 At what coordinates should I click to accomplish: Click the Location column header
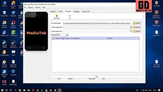point(110,38)
